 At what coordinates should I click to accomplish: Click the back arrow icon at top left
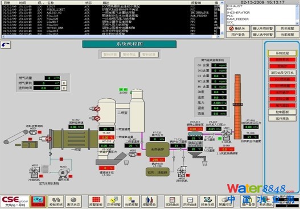point(6,45)
